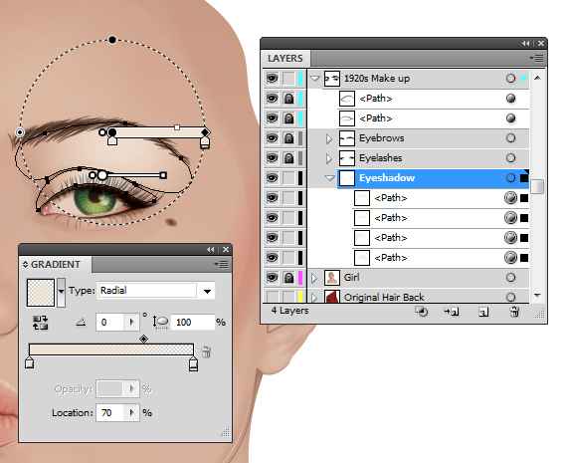Delete gradient stop with the trash icon
The height and width of the screenshot is (463, 566).
206,351
